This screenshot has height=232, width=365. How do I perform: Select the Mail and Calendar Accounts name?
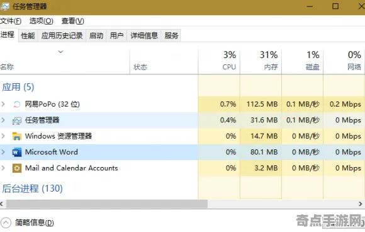(x=72, y=168)
